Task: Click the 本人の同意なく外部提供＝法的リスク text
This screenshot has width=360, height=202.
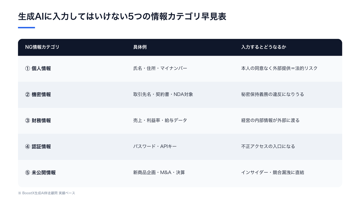Action: 279,69
